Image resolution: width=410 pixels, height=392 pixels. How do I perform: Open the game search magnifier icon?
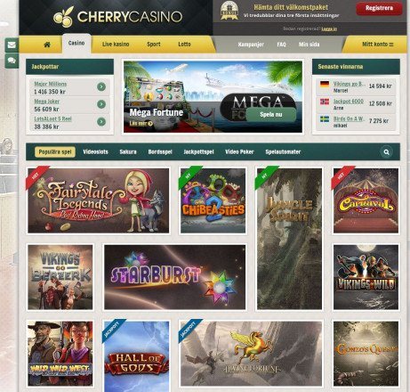[386, 152]
